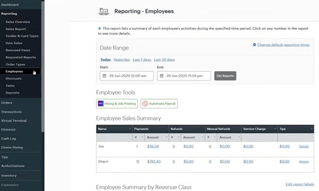Screen dimensions: 319x191
Task: Click the Get Reports button
Action: click(225, 76)
